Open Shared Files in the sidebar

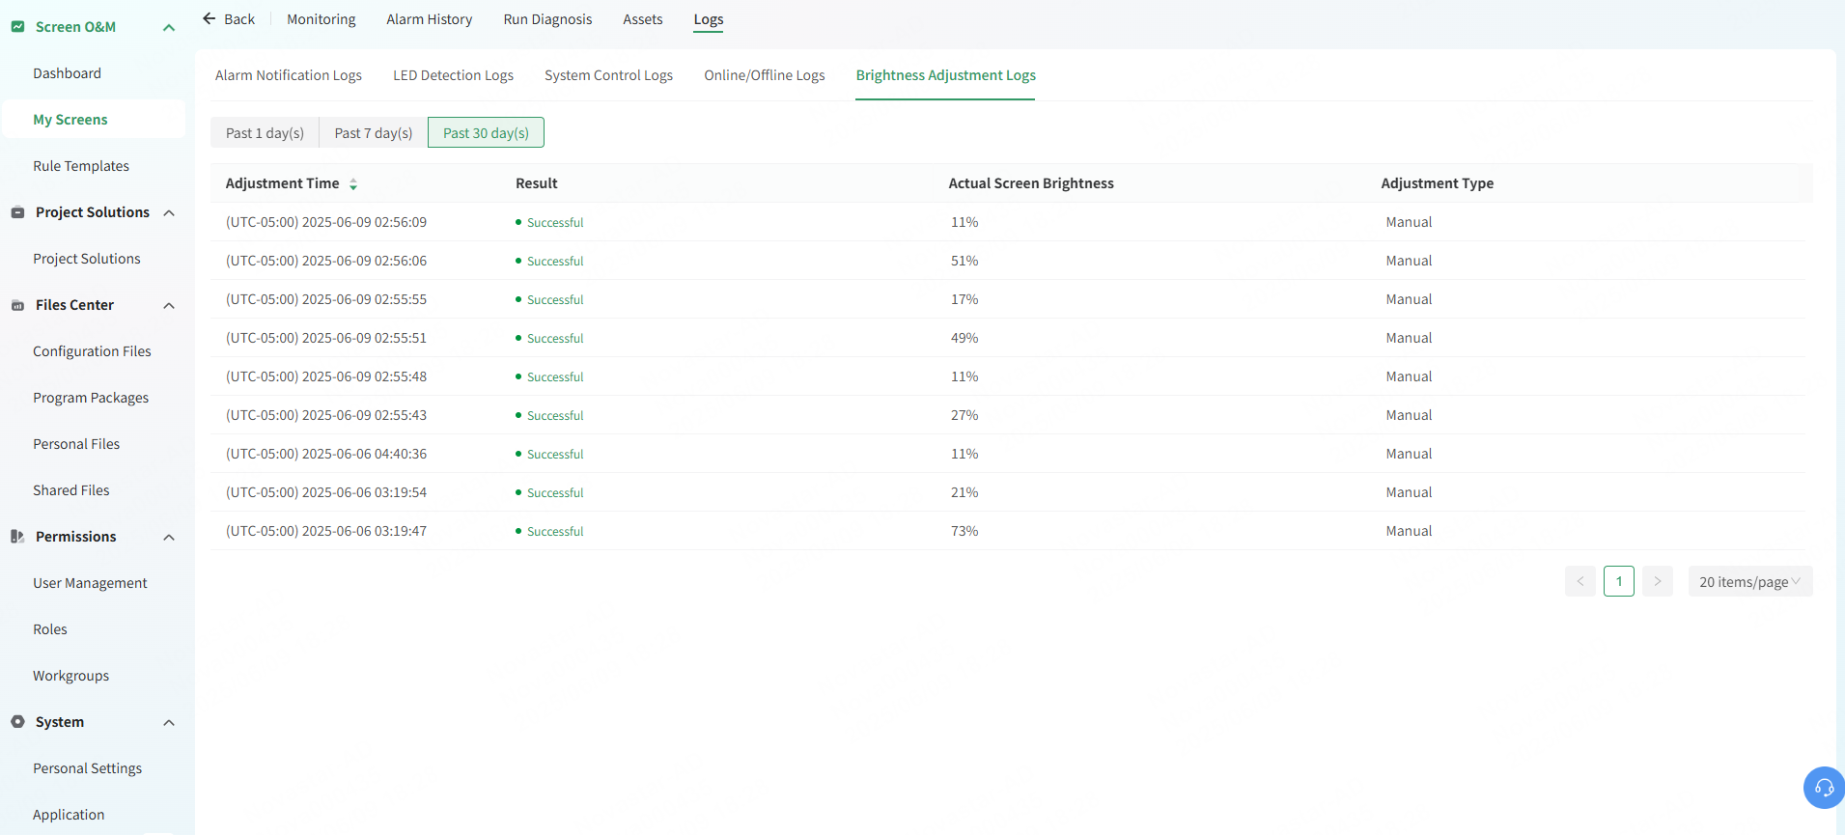(x=71, y=490)
